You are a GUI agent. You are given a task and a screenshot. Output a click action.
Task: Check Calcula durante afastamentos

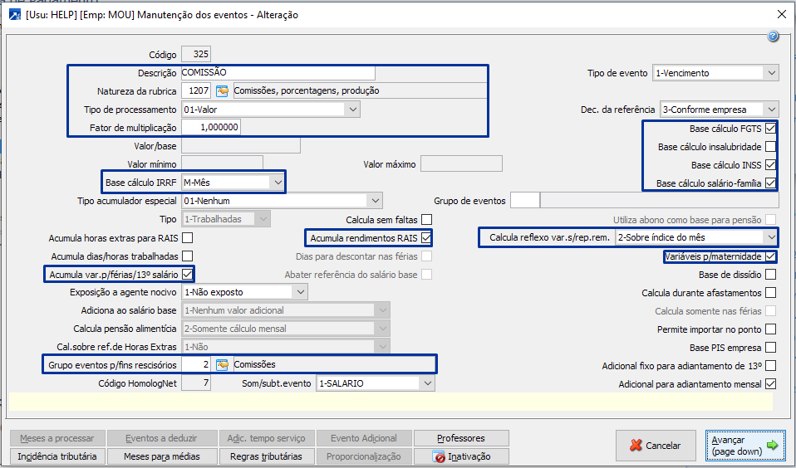pyautogui.click(x=770, y=293)
